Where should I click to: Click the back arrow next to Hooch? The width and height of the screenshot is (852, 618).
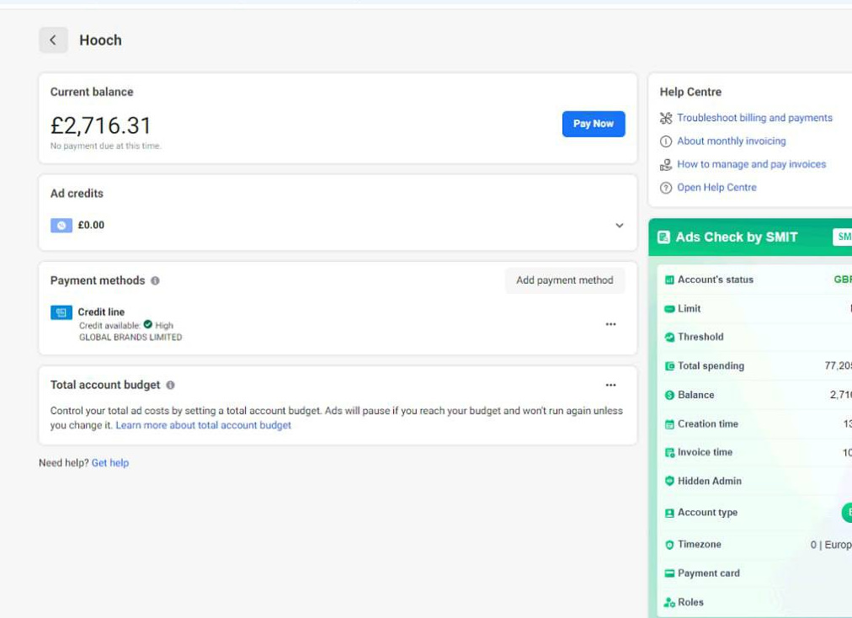coord(53,40)
